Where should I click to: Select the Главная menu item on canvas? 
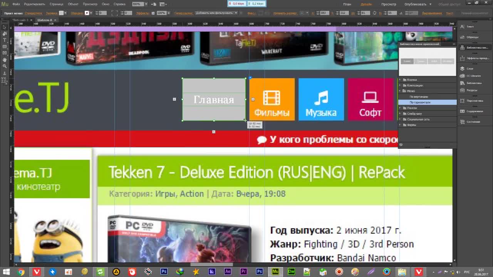214,100
